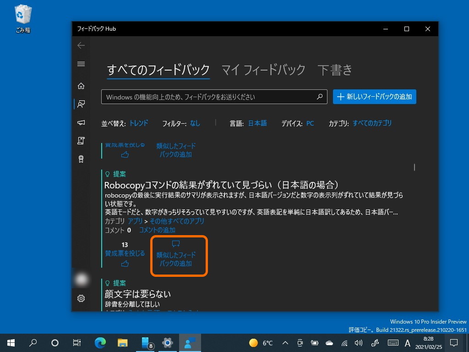Change the device filter from PC
The width and height of the screenshot is (469, 352).
click(x=310, y=123)
